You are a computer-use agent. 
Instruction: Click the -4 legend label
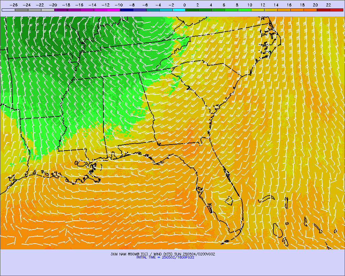point(158,5)
